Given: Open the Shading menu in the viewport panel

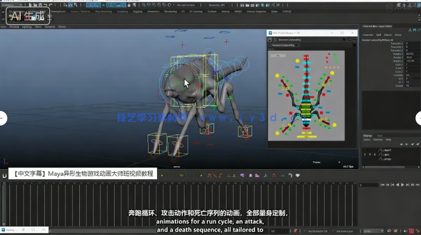Looking at the screenshot, I should (13, 26).
